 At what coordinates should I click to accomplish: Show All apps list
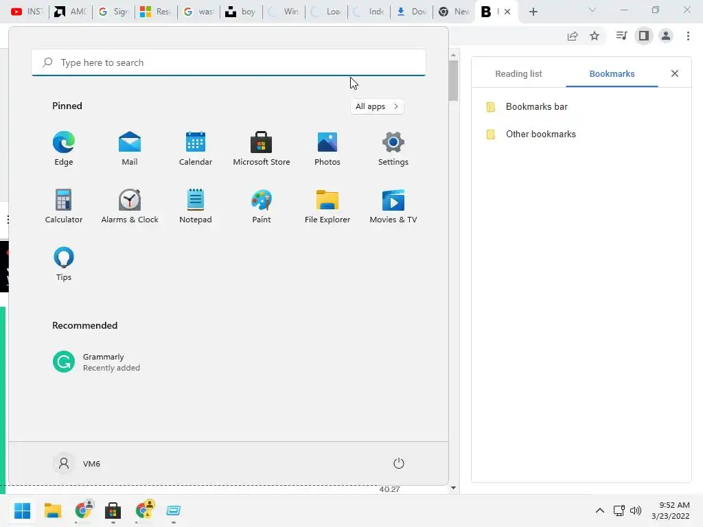click(377, 106)
